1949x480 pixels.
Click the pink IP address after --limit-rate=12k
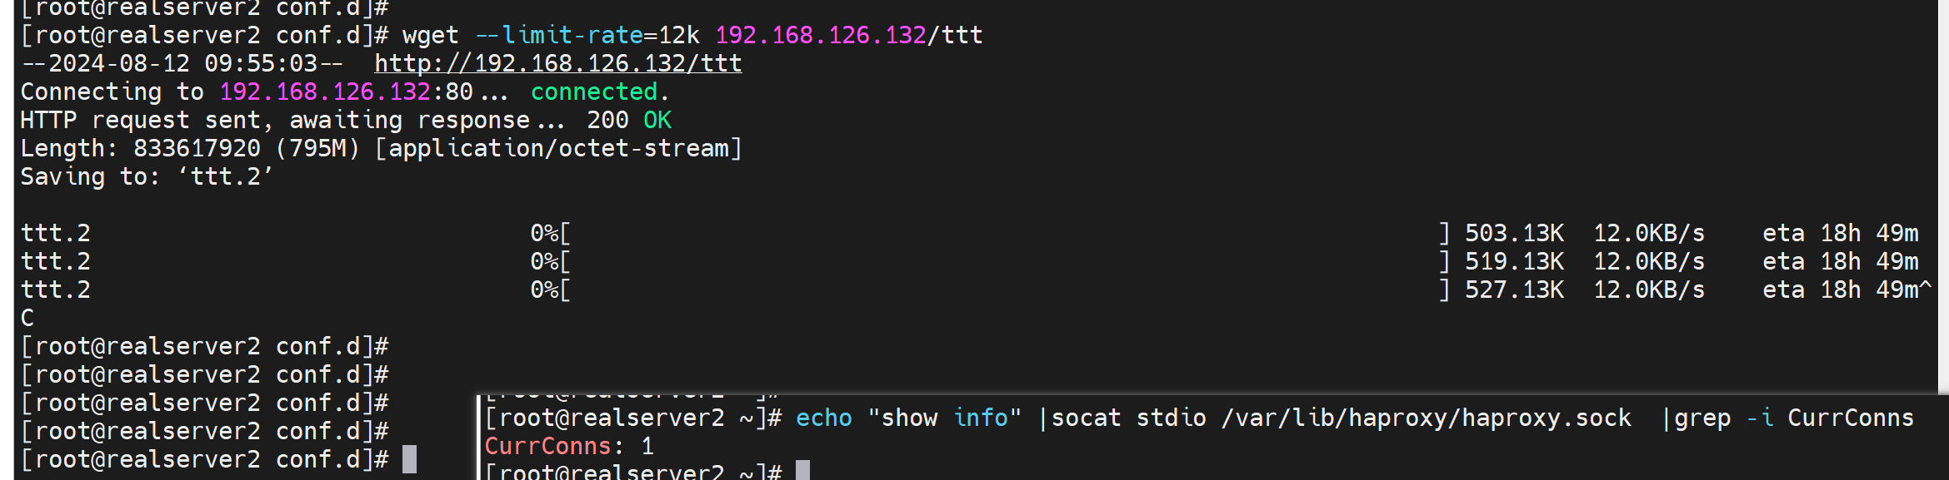pos(820,36)
